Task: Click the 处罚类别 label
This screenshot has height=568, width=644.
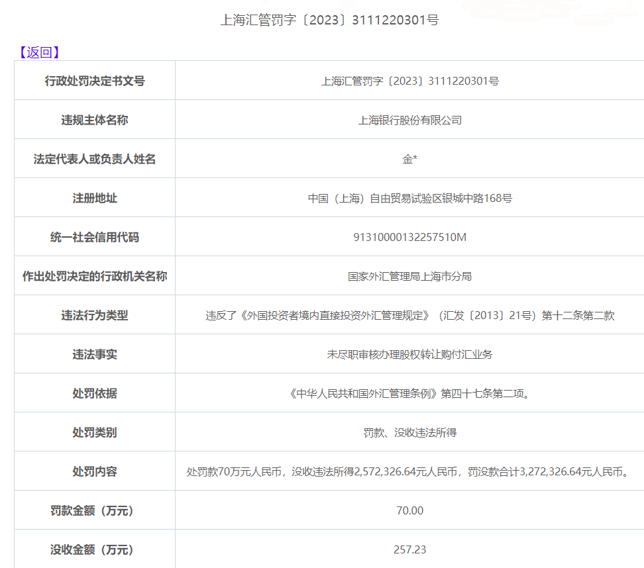Action: [x=95, y=432]
